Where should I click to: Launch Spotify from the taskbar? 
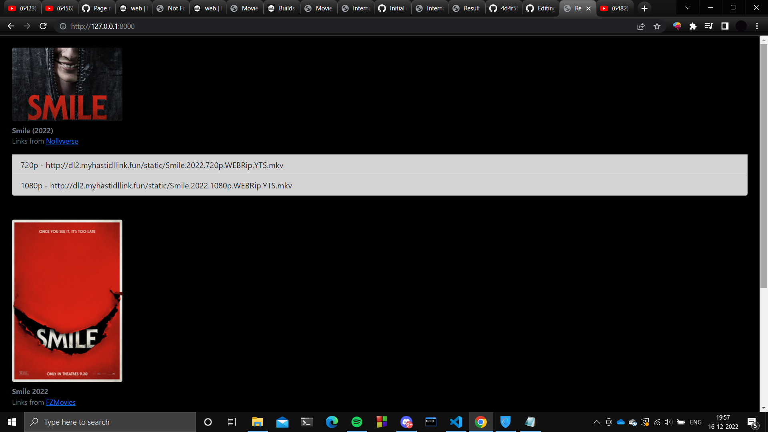tap(356, 422)
